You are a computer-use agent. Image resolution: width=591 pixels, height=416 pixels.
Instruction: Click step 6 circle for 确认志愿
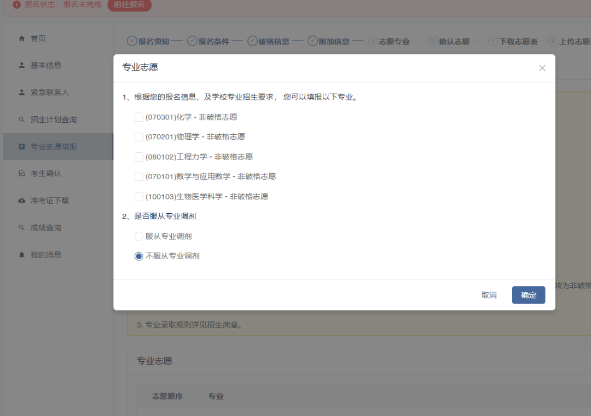point(433,41)
